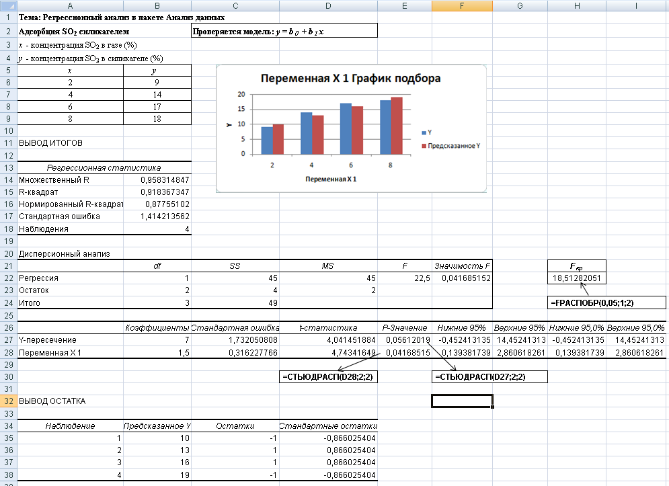Click the Select All corner button
This screenshot has width=669, height=486.
coord(8,5)
